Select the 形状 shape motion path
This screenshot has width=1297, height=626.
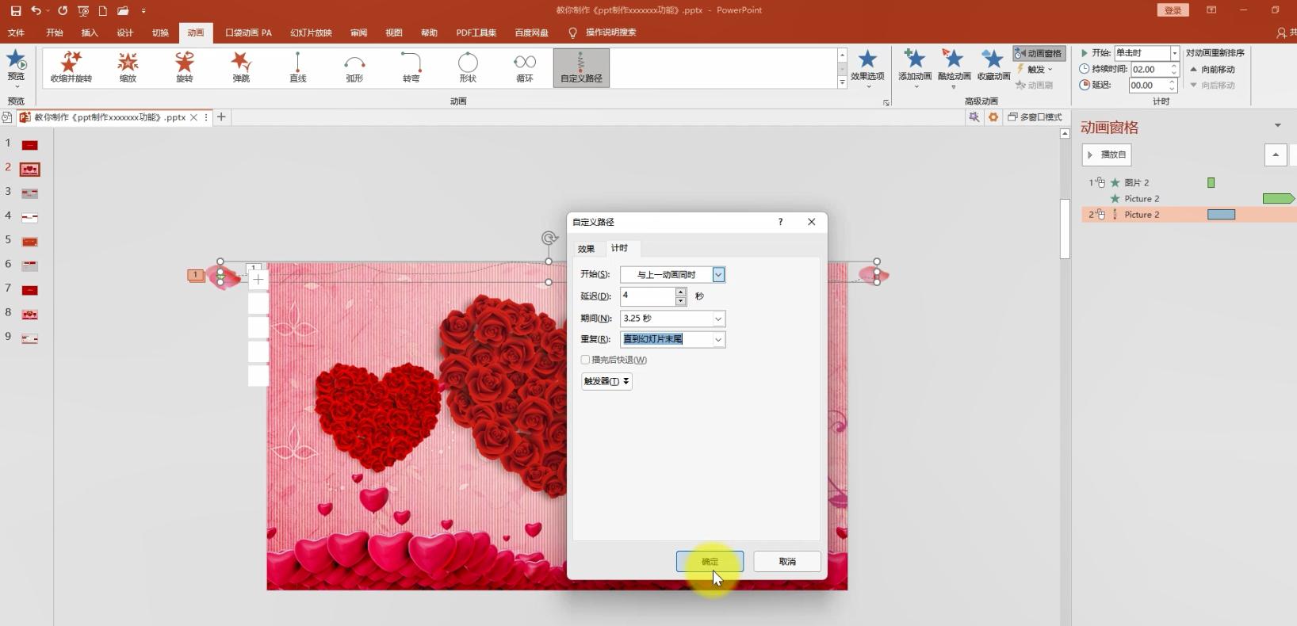tap(468, 67)
